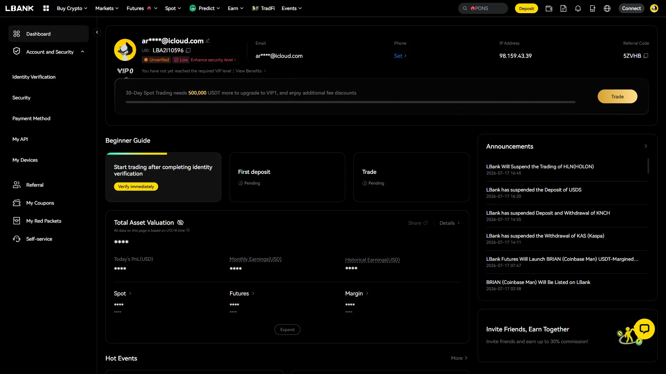Image resolution: width=666 pixels, height=374 pixels.
Task: Open Payment Method in sidebar
Action: tap(31, 118)
